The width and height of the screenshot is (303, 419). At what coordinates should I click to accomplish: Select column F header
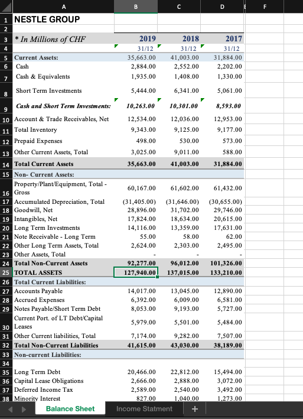(x=265, y=7)
